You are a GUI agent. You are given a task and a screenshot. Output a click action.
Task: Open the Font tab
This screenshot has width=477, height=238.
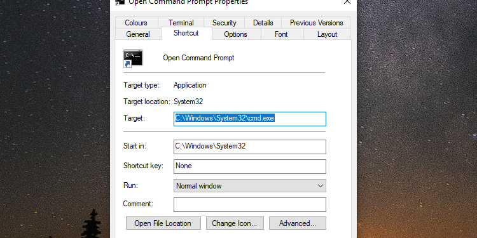coord(281,34)
